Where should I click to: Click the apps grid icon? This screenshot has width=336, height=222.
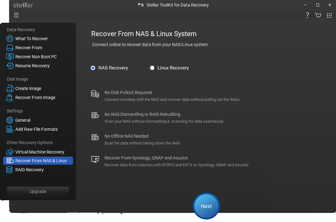(x=329, y=15)
